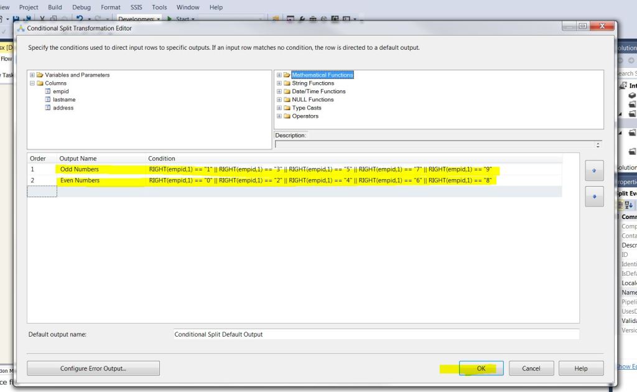The image size is (637, 392).
Task: Expand the Variables and Parameters node
Action: coord(32,75)
